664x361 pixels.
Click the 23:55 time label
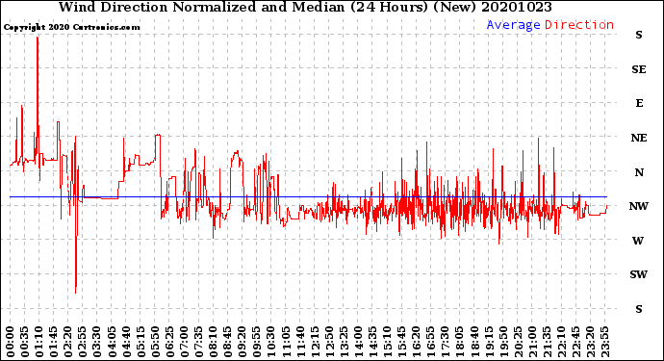coord(604,342)
